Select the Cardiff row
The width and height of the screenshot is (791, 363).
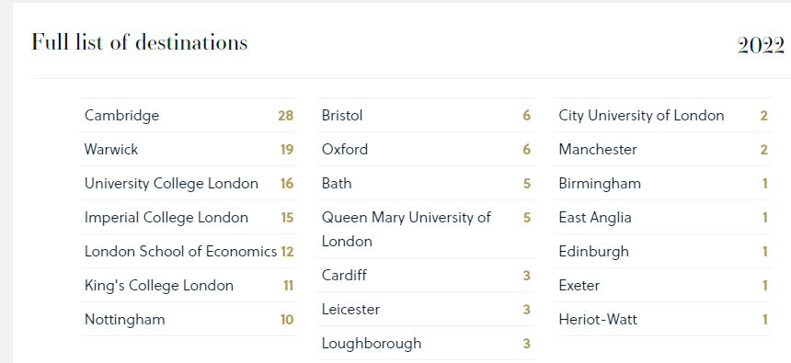click(x=426, y=276)
